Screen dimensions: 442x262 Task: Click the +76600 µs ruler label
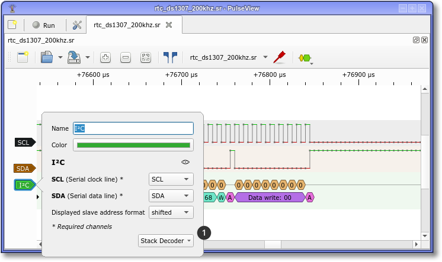coord(93,75)
